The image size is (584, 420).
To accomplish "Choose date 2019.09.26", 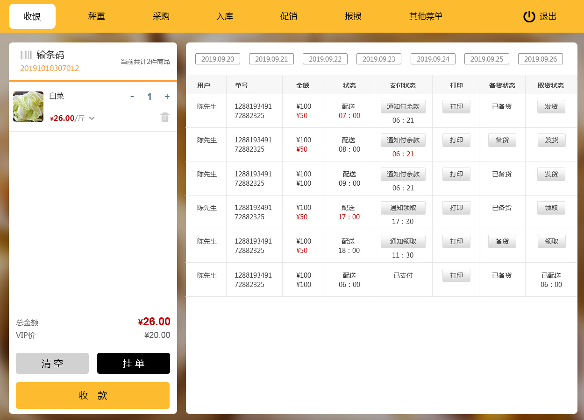I will [540, 59].
